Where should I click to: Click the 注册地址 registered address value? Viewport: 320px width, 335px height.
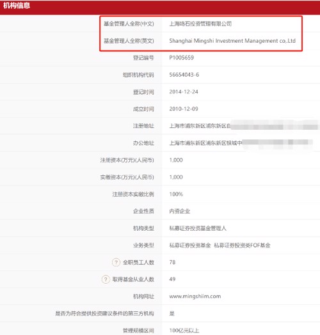coord(243,126)
